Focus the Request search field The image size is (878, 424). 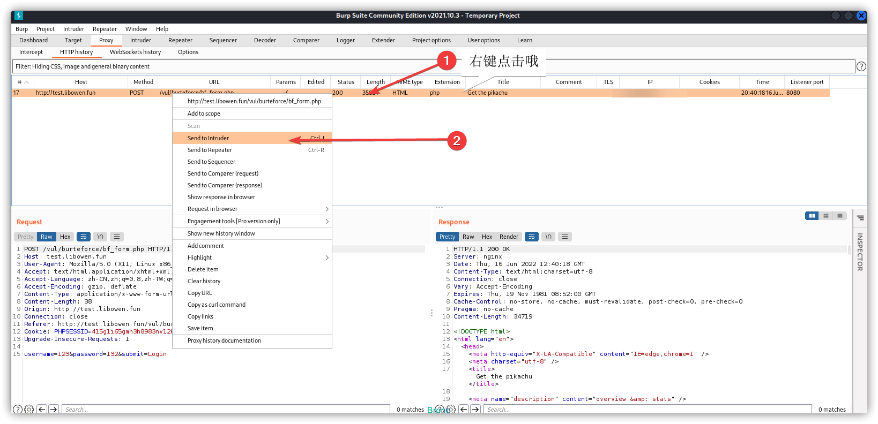pos(226,410)
